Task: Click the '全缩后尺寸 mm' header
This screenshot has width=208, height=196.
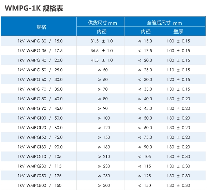Action: pyautogui.click(x=164, y=23)
